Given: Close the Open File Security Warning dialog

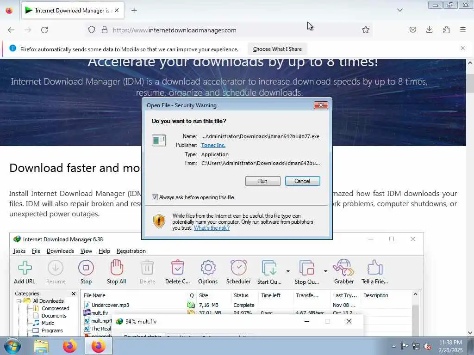Looking at the screenshot, I should [x=321, y=105].
